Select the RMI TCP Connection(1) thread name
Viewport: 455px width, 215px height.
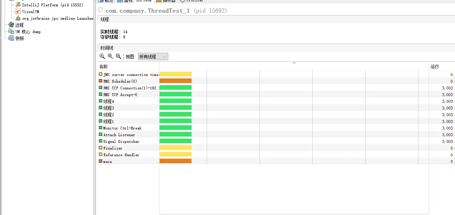tap(131, 88)
